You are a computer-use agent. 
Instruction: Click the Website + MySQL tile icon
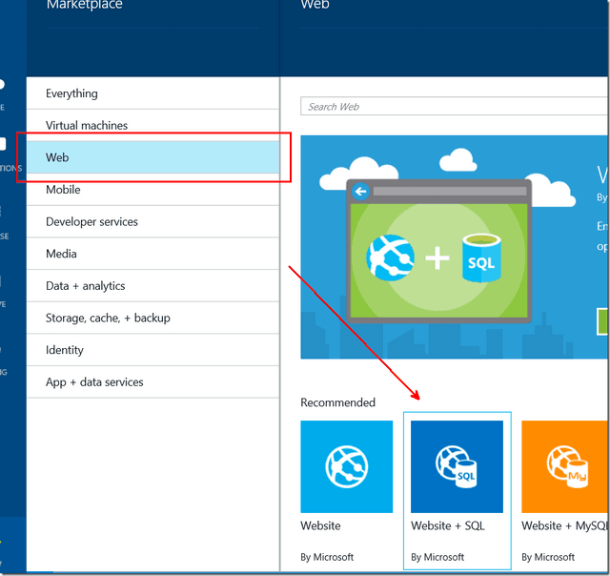[564, 466]
